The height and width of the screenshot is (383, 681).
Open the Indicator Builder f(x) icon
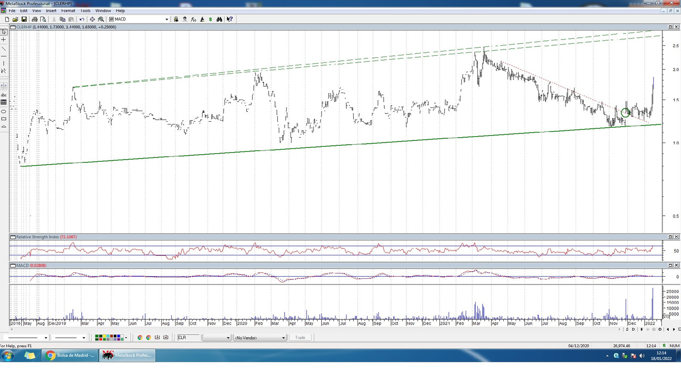point(193,19)
